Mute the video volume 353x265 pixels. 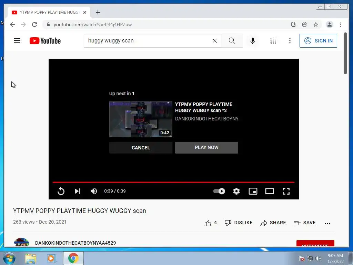[x=94, y=191]
